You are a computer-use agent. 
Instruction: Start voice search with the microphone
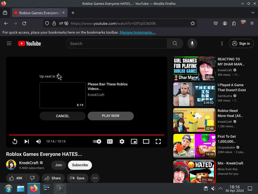pos(192,43)
